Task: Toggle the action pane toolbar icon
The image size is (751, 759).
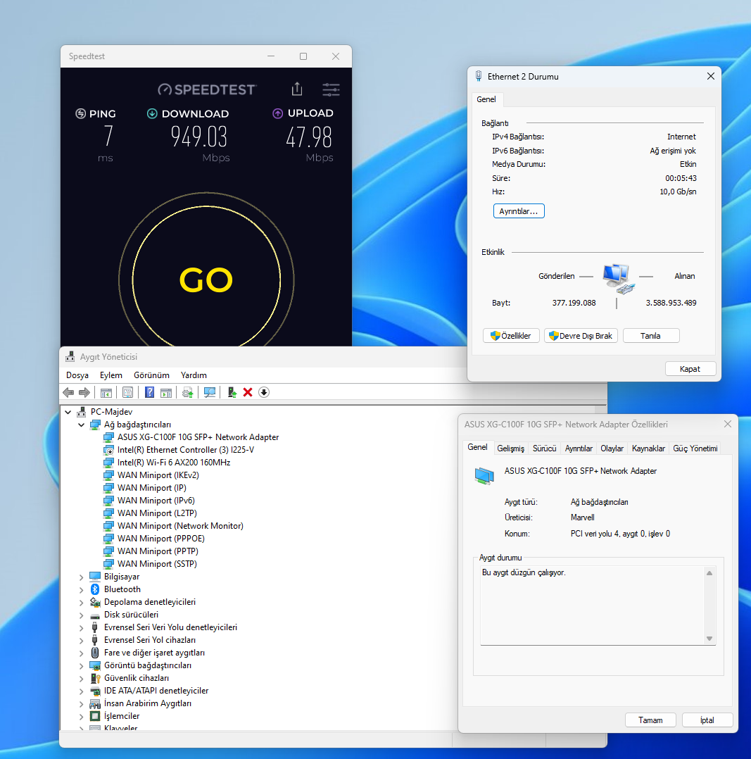Action: click(x=166, y=393)
